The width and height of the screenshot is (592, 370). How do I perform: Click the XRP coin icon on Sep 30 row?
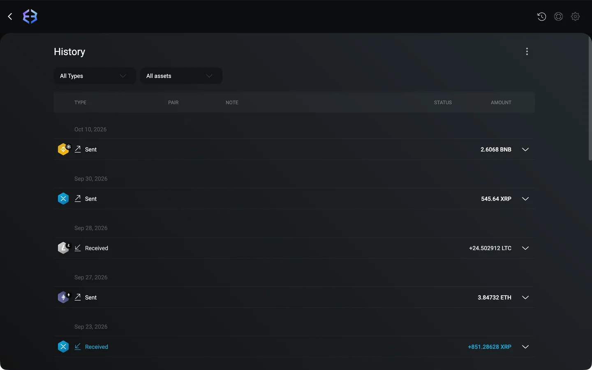click(63, 199)
